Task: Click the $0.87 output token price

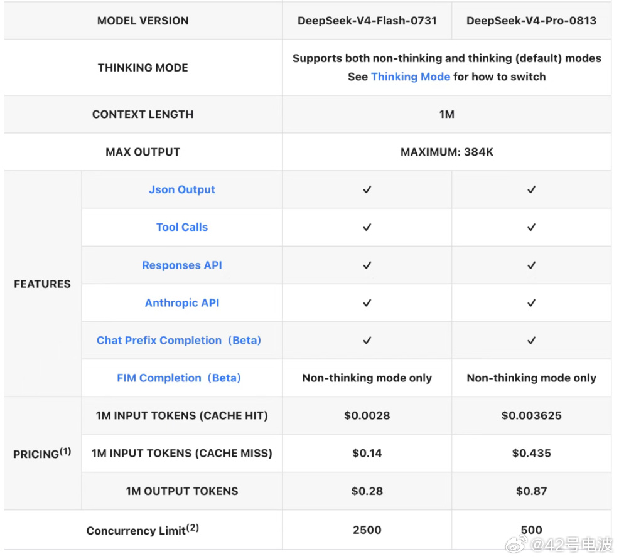Action: pos(531,491)
